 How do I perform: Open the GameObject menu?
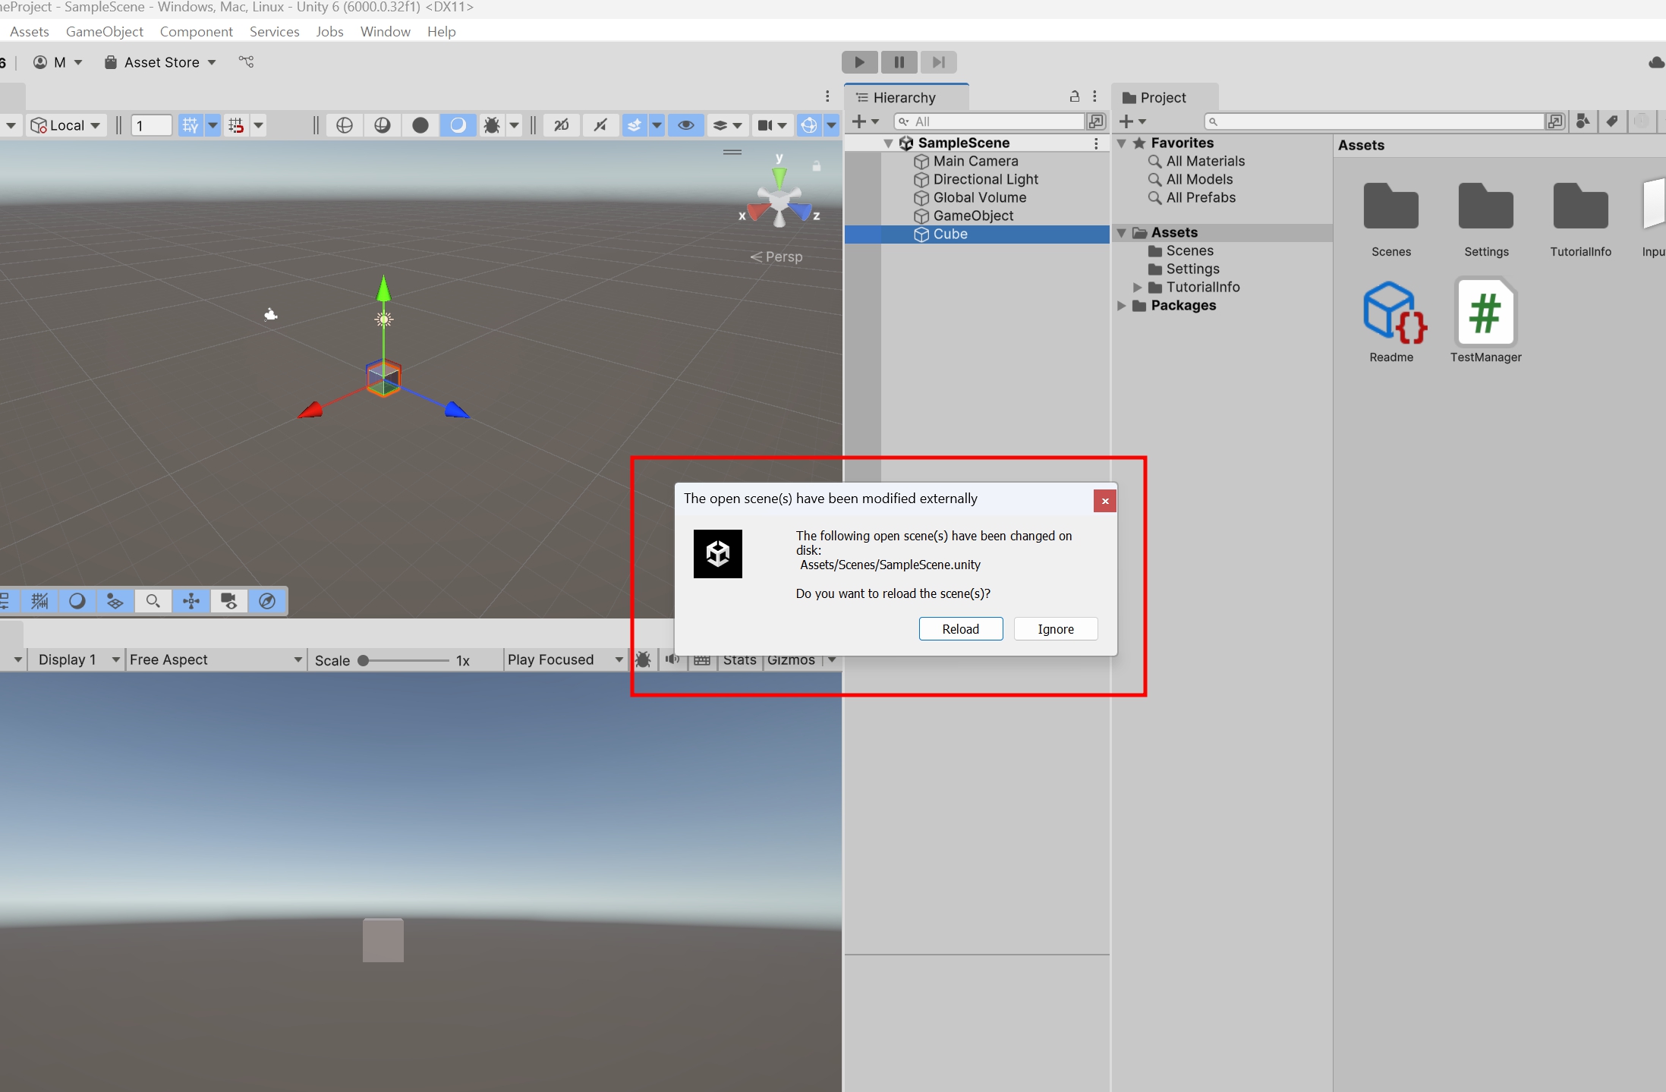[105, 31]
